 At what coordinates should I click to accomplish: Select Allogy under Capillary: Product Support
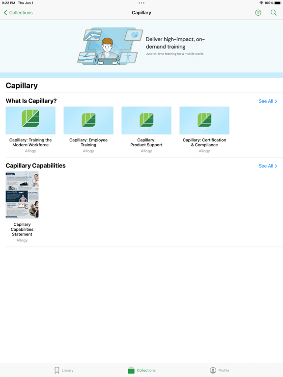tap(146, 151)
